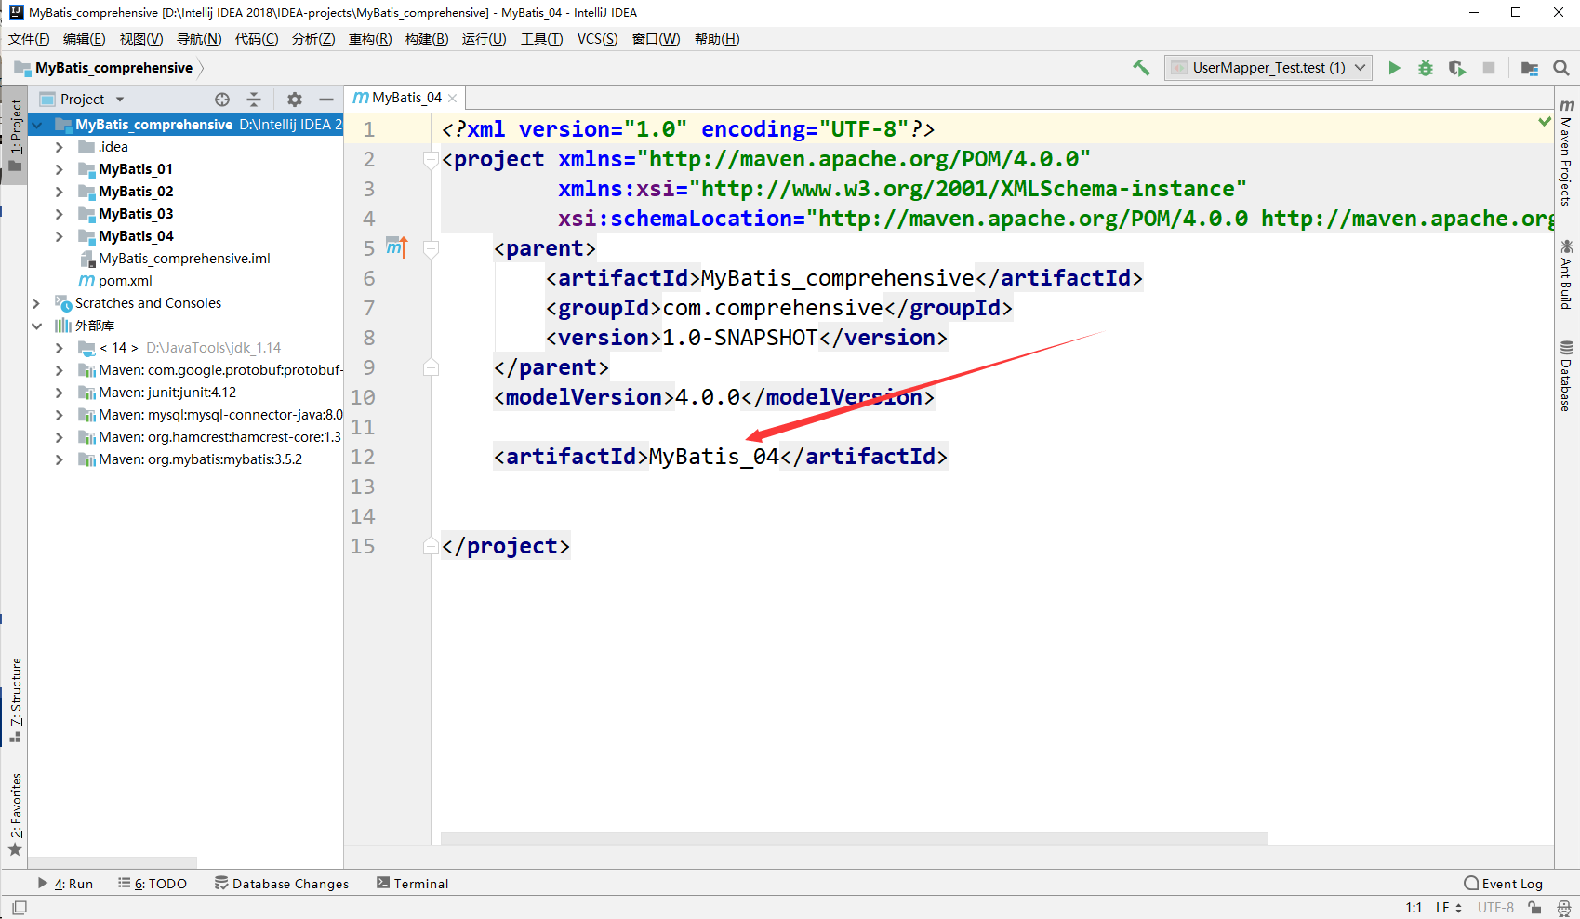Click the read-only lock icon in status bar

[1534, 908]
